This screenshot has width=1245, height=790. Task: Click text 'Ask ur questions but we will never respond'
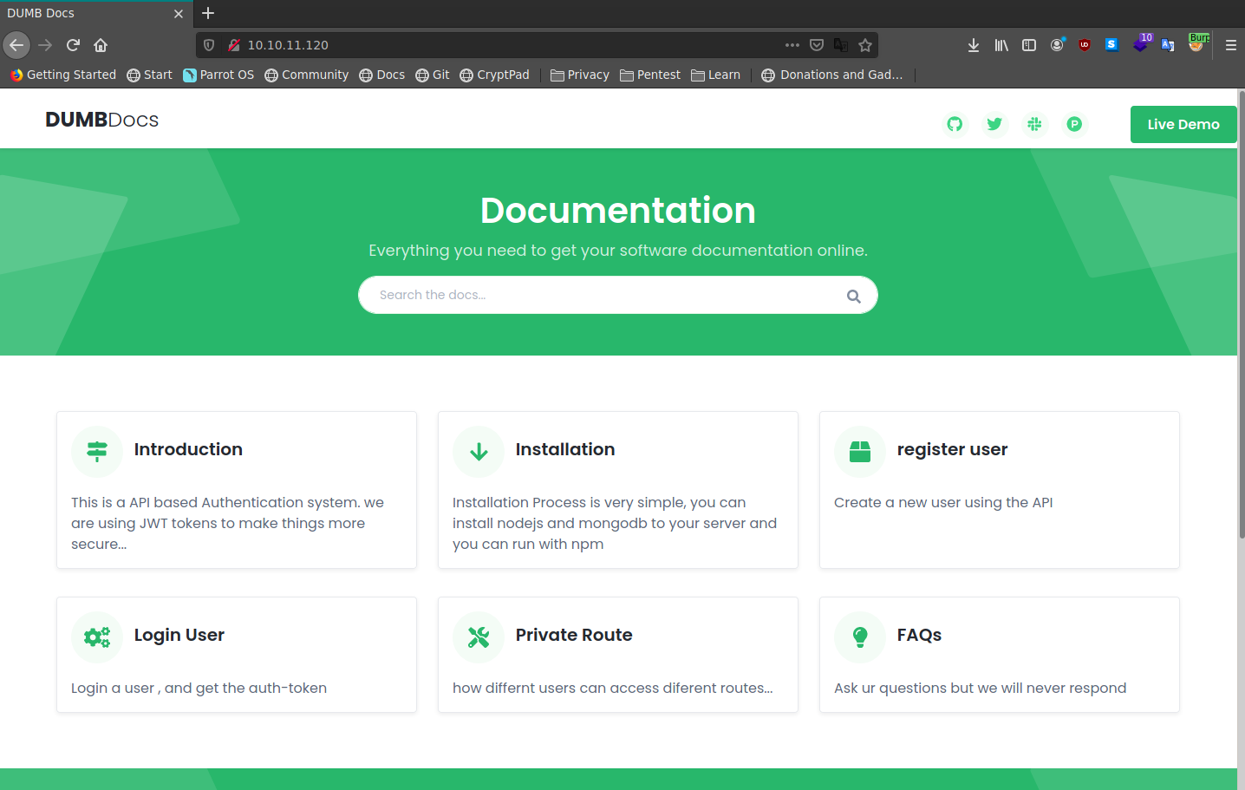[x=980, y=688]
